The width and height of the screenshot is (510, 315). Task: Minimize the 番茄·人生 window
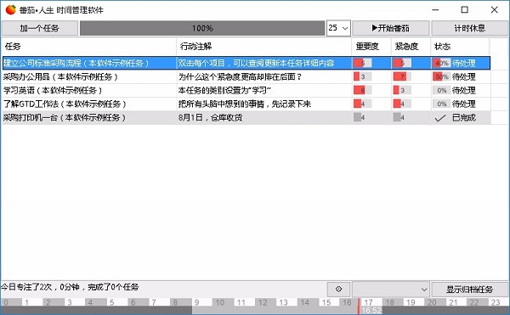pos(435,9)
